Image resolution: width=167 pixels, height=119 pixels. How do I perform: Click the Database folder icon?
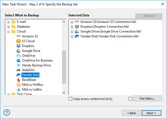pyautogui.click(x=13, y=27)
